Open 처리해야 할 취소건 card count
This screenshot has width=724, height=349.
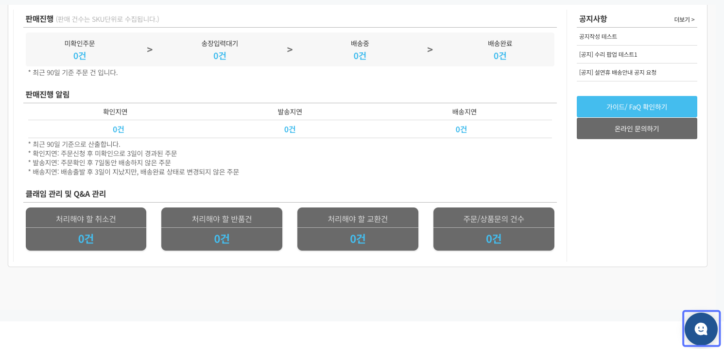point(86,239)
